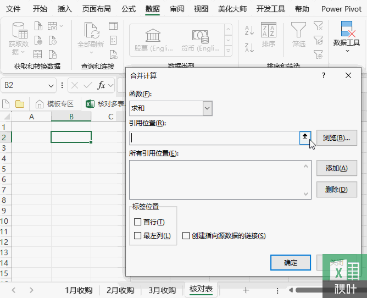This screenshot has height=298, width=367.
Task: Enable the Top row (首行) checkbox
Action: [x=137, y=222]
